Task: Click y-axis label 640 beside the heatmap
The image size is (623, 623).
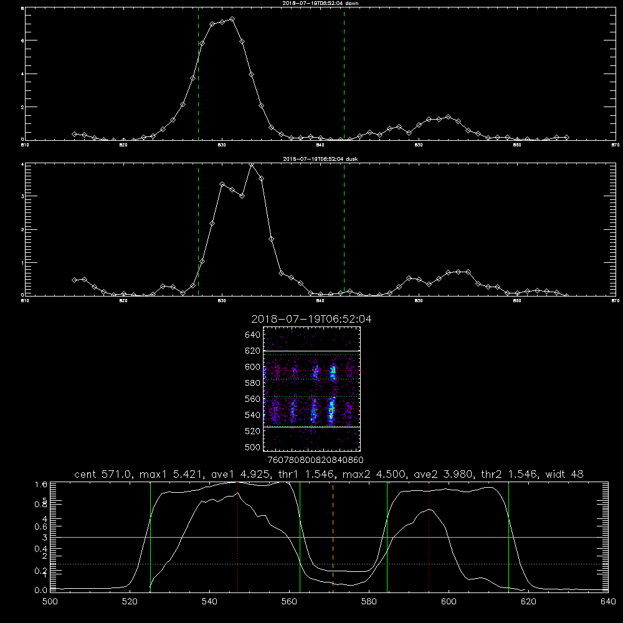Action: pos(252,335)
